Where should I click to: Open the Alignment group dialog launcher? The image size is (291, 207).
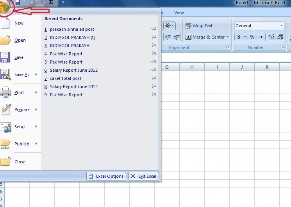tap(228, 48)
